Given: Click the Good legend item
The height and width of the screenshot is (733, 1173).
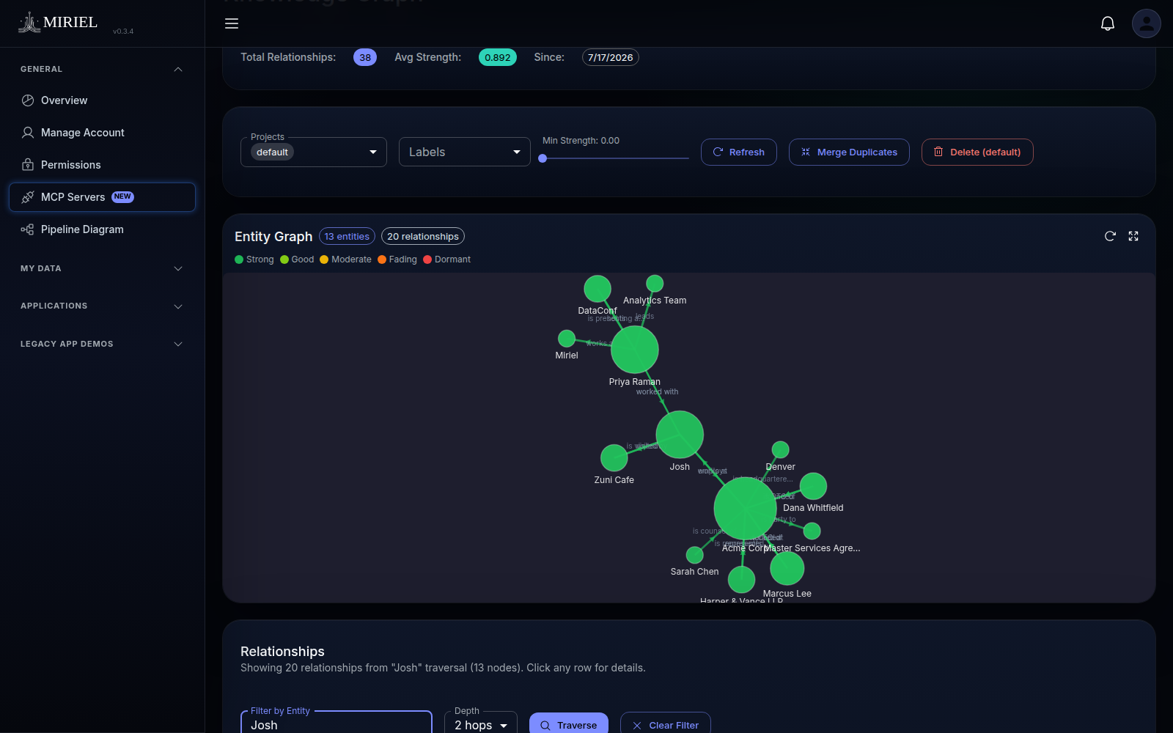Looking at the screenshot, I should click(297, 259).
